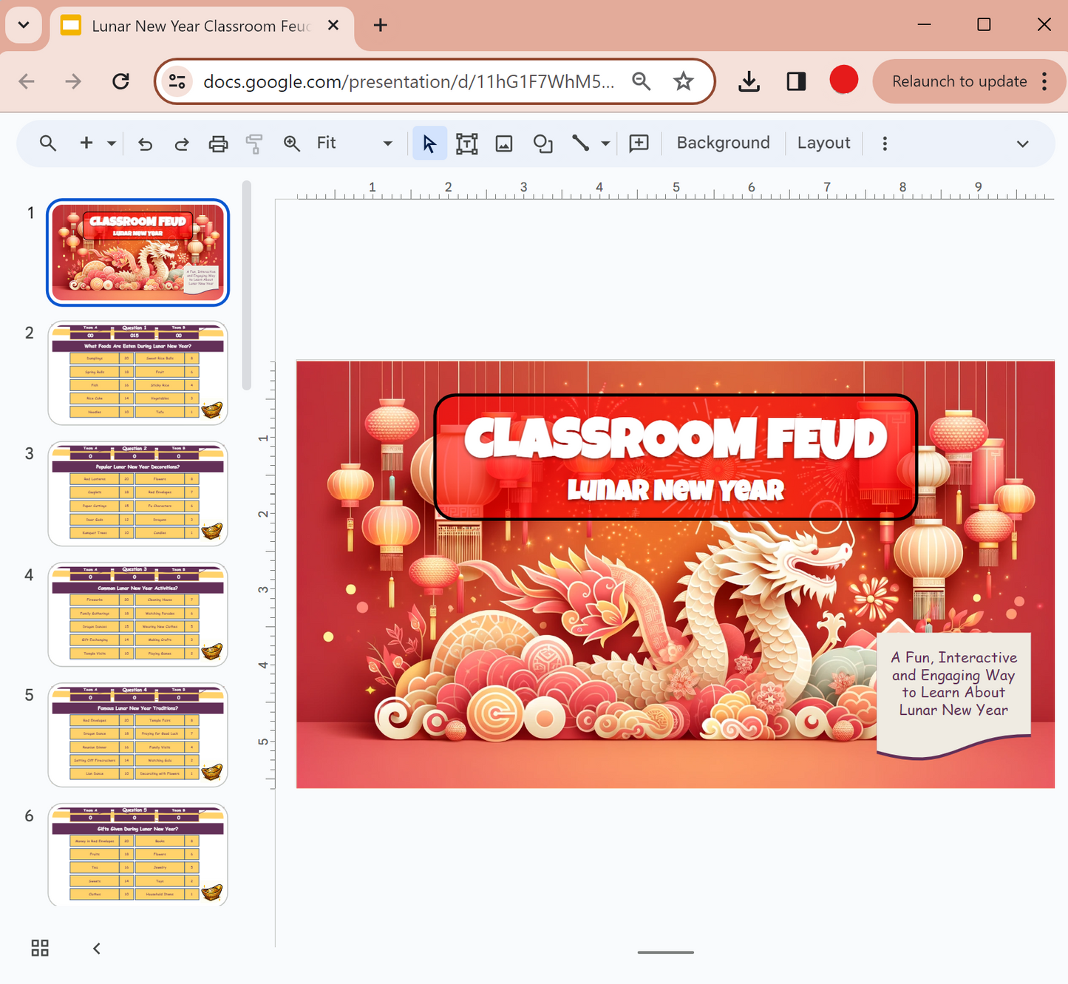Open the Fit zoom dropdown
The width and height of the screenshot is (1068, 984).
pyautogui.click(x=387, y=143)
